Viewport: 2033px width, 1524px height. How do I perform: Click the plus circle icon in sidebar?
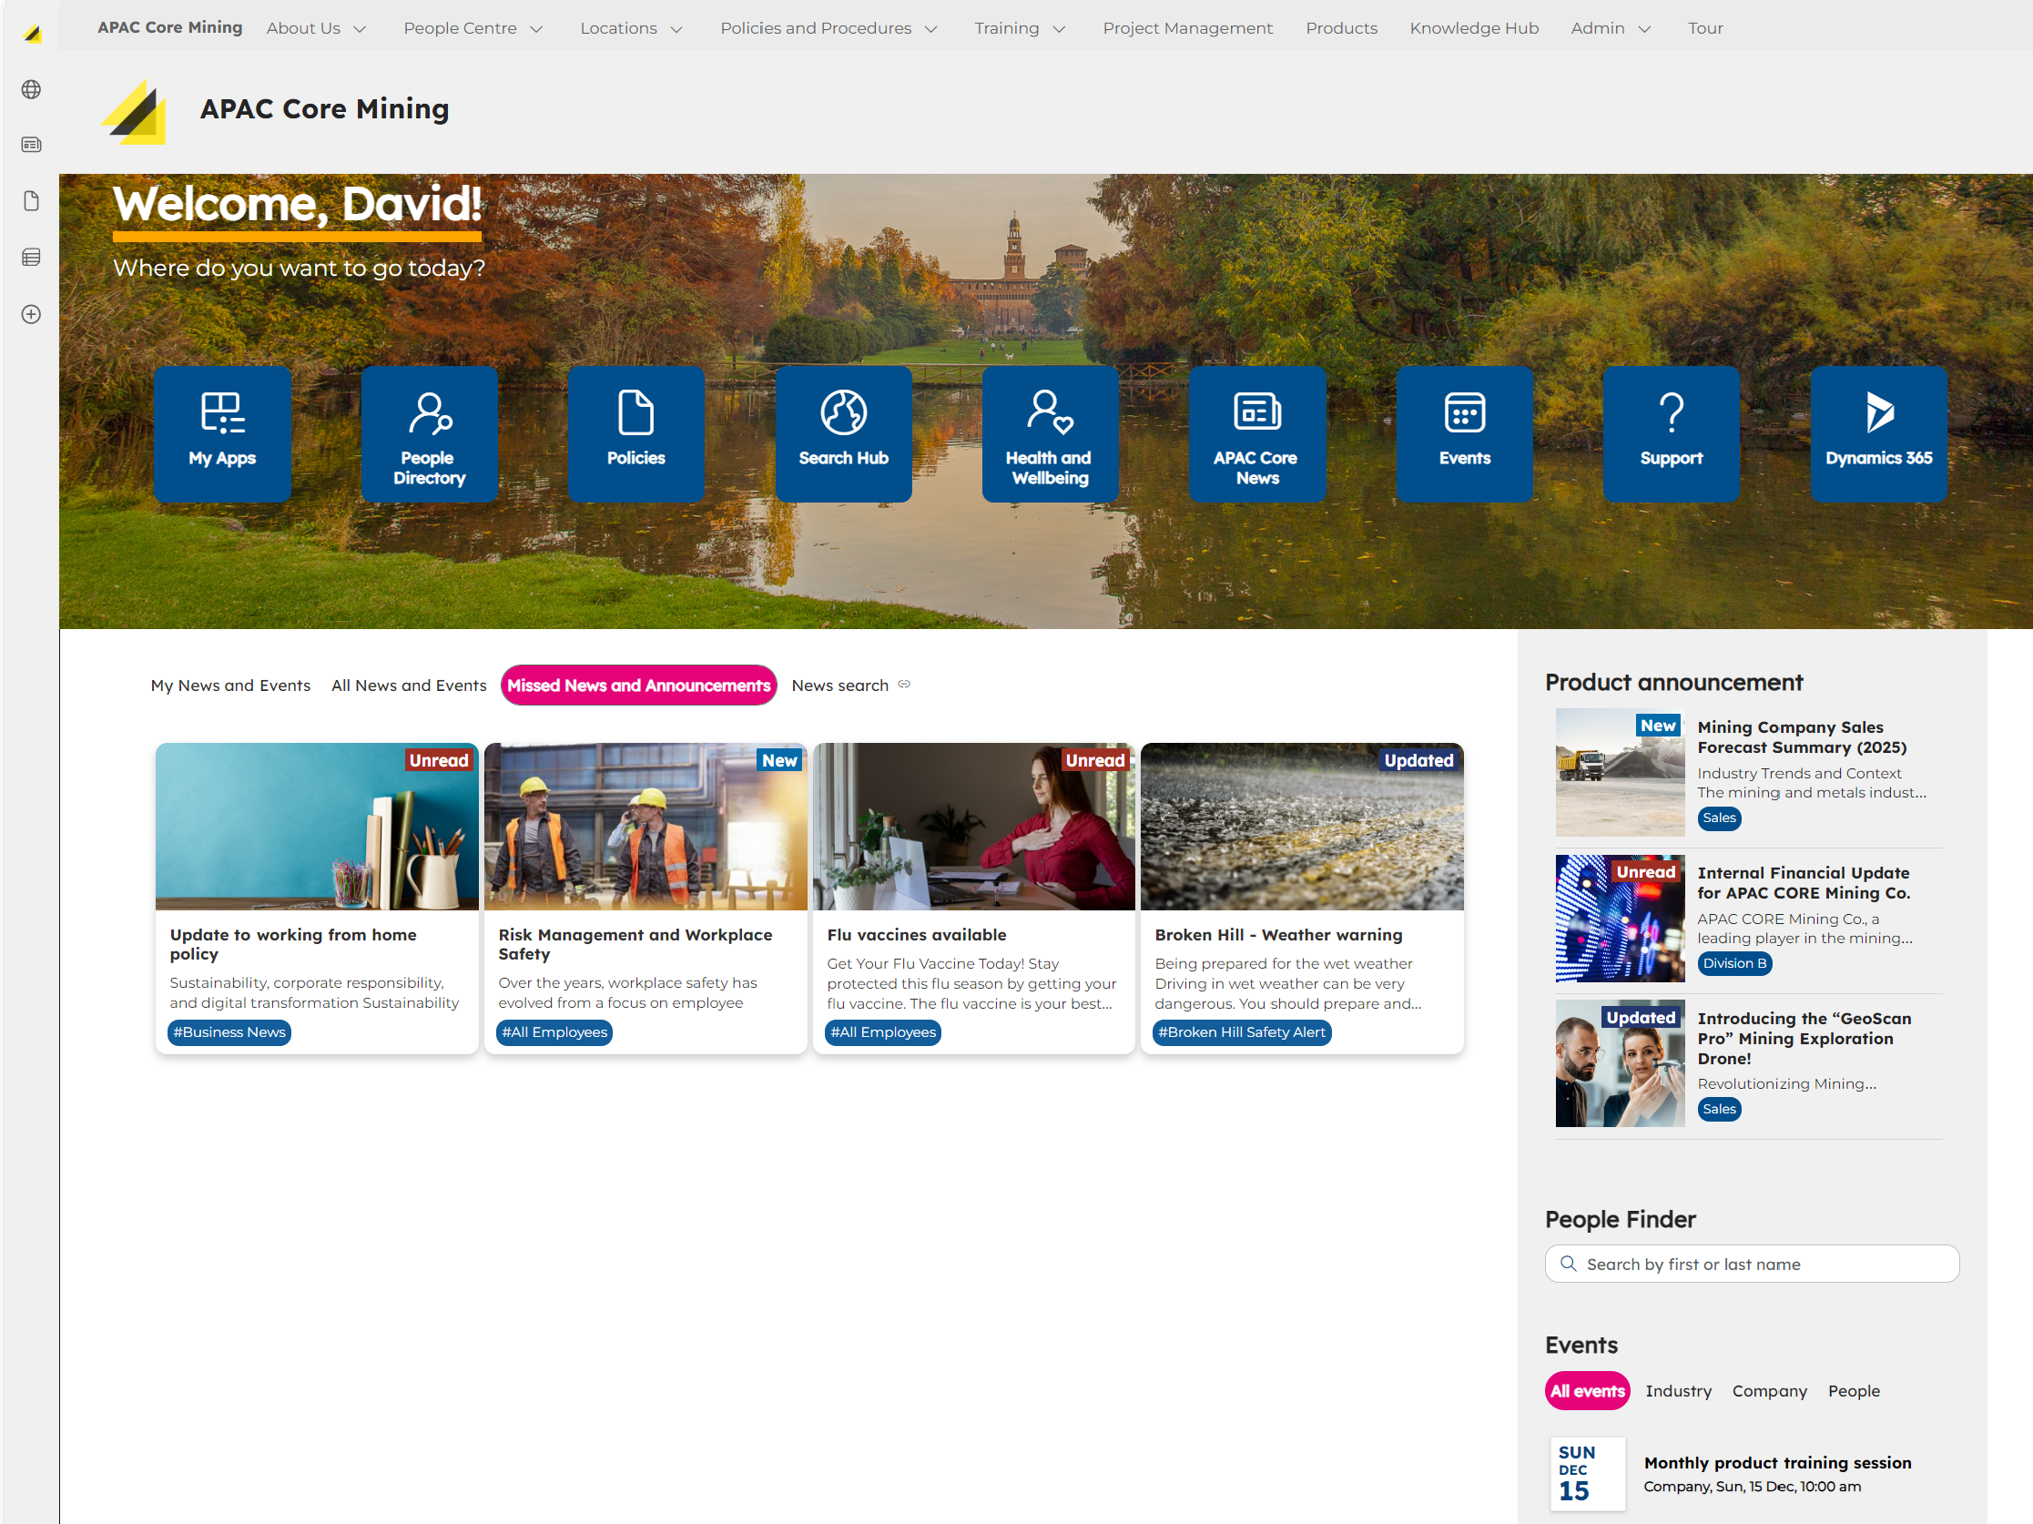[x=31, y=314]
